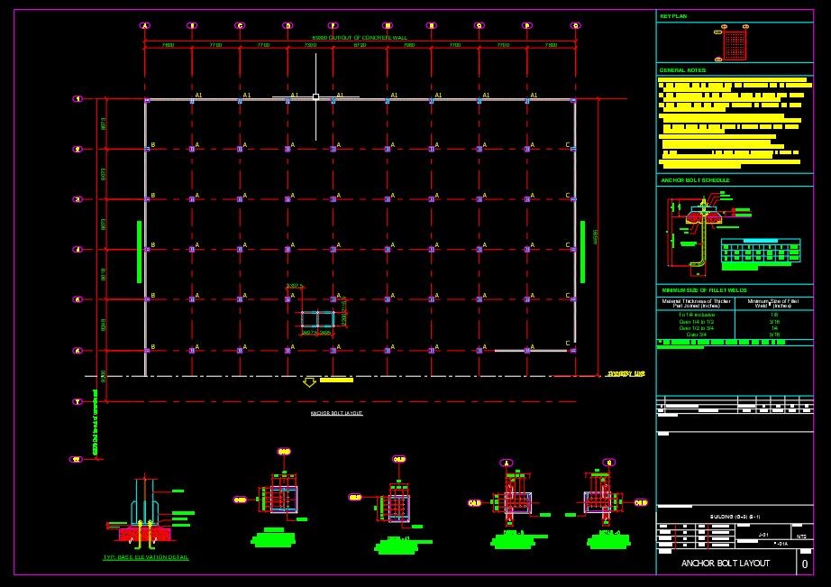The height and width of the screenshot is (587, 831).
Task: Select the yellow arrow marker below the plan
Action: pyautogui.click(x=309, y=382)
